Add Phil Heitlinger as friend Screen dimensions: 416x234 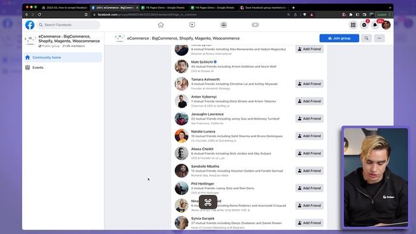[x=309, y=188]
